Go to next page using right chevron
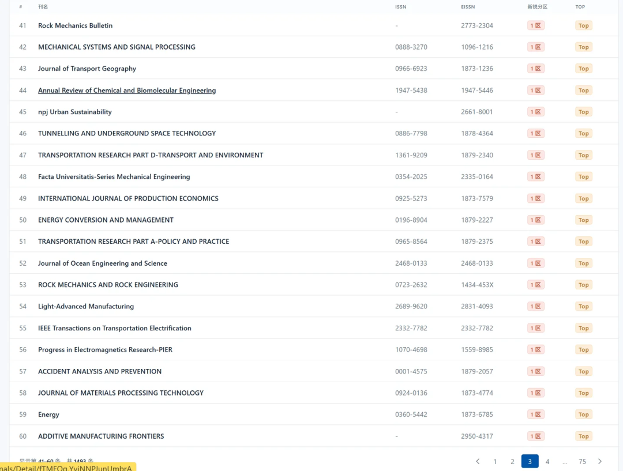 [x=599, y=461]
